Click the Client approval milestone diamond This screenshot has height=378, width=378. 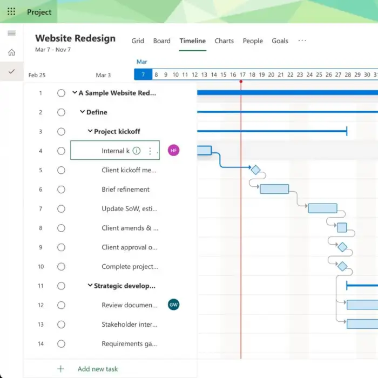[342, 247]
